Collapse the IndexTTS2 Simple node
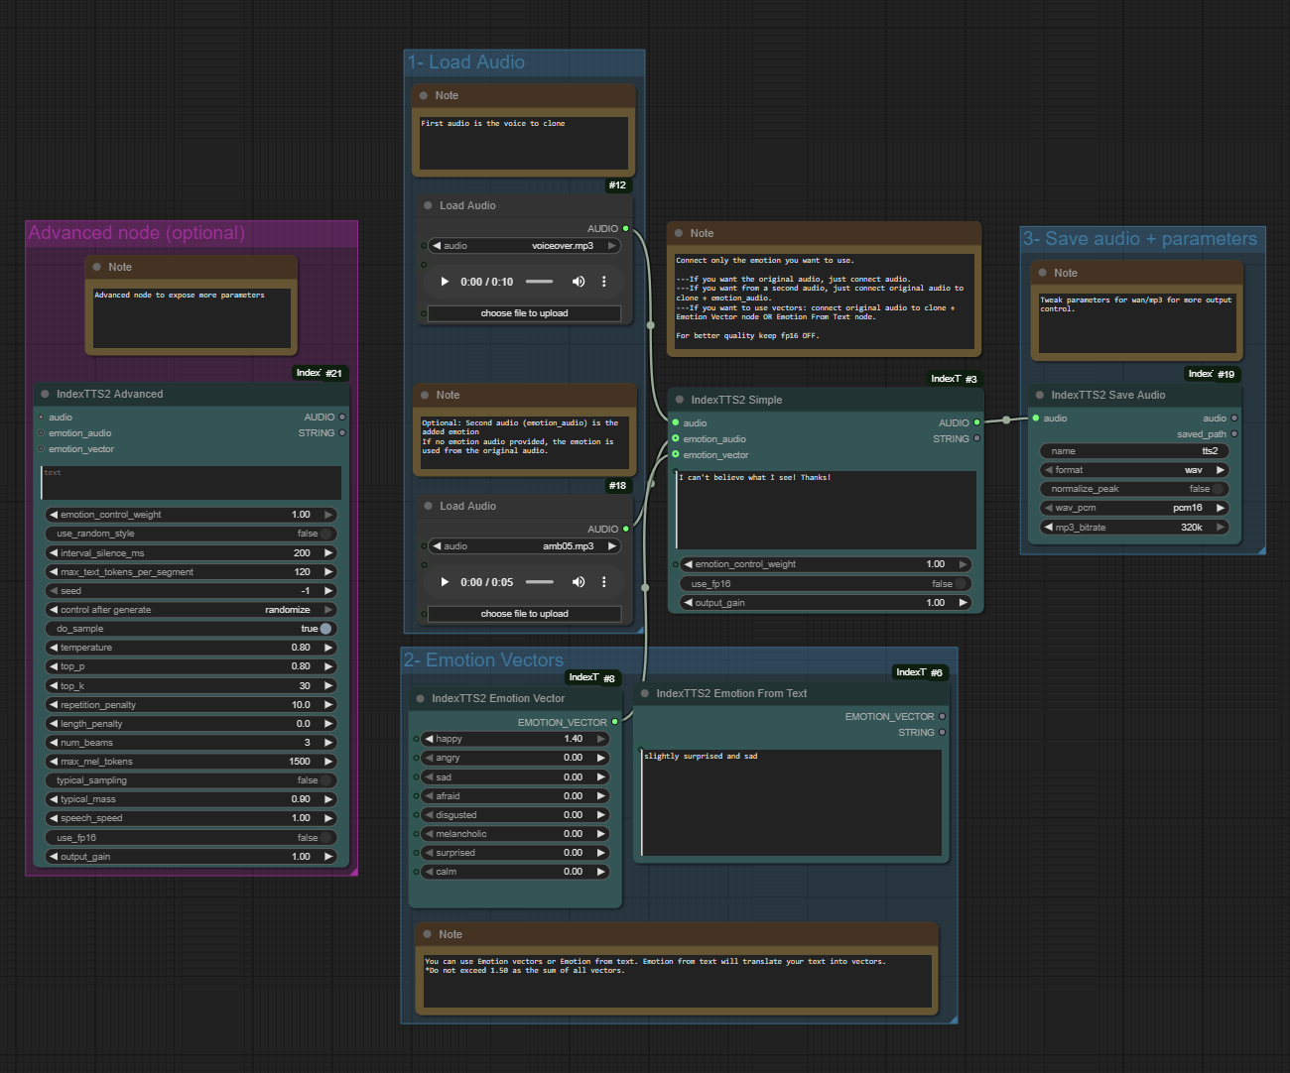The height and width of the screenshot is (1073, 1290). coord(679,400)
